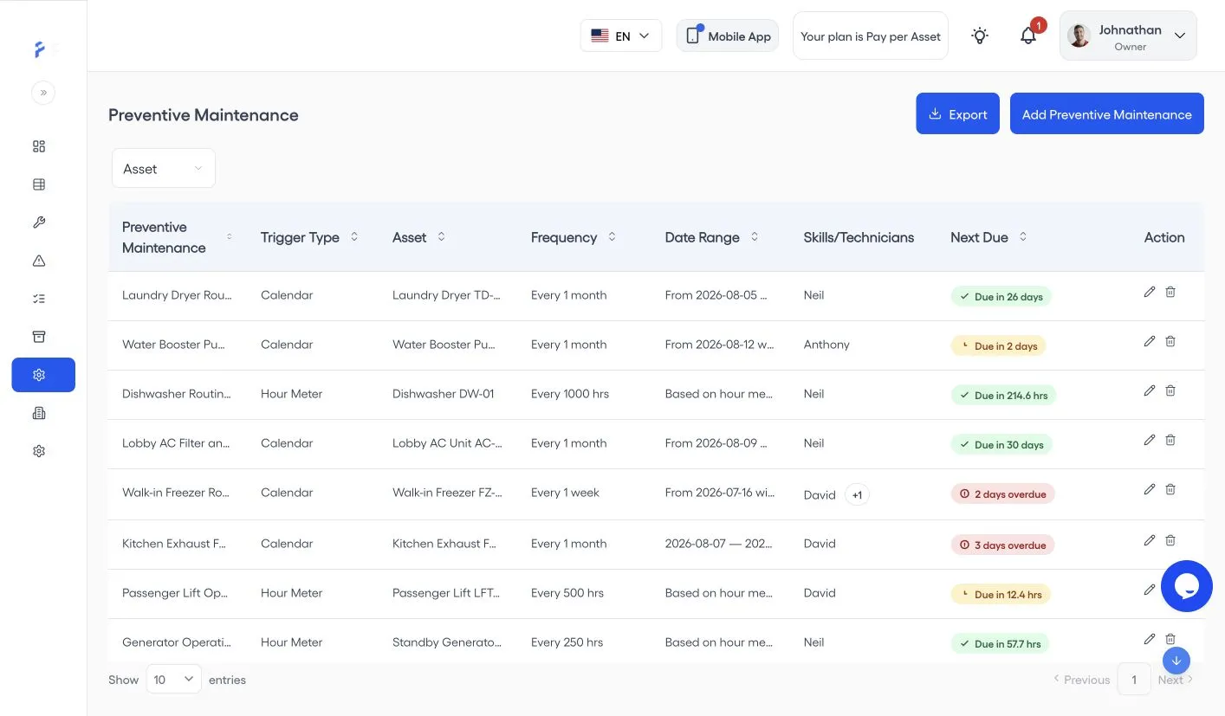Click '2 days overdue' status badge
Viewport: 1225px width, 716px height.
click(1002, 494)
